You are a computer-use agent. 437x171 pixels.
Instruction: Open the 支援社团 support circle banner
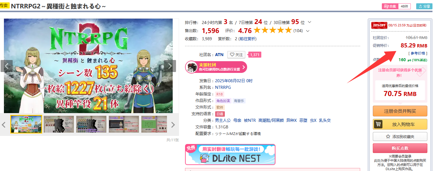(216, 67)
